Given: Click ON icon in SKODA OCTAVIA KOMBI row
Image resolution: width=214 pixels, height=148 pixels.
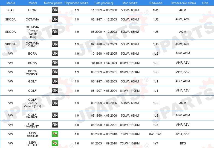Looking at the screenshot, I should click(55, 44).
